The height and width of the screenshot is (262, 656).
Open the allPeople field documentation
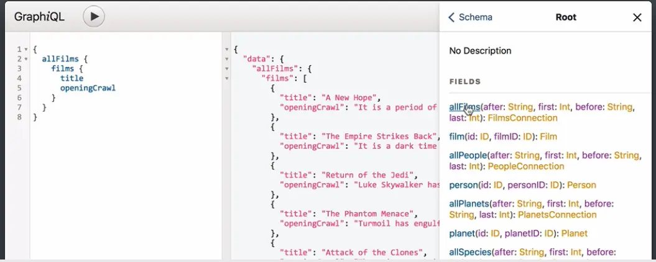(x=468, y=155)
